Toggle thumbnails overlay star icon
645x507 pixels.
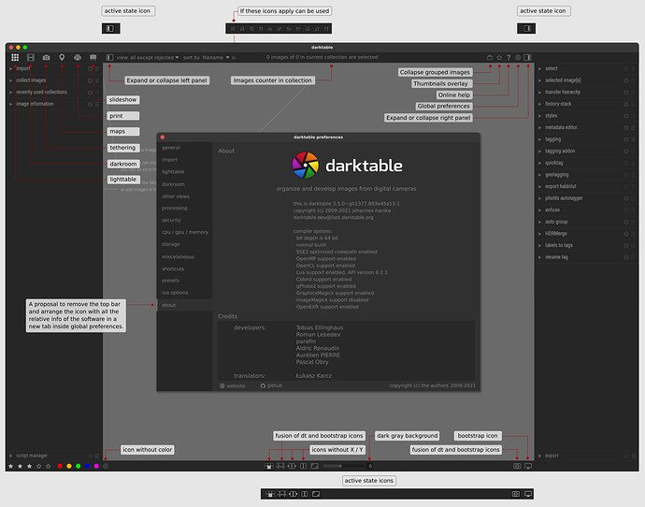coord(499,58)
